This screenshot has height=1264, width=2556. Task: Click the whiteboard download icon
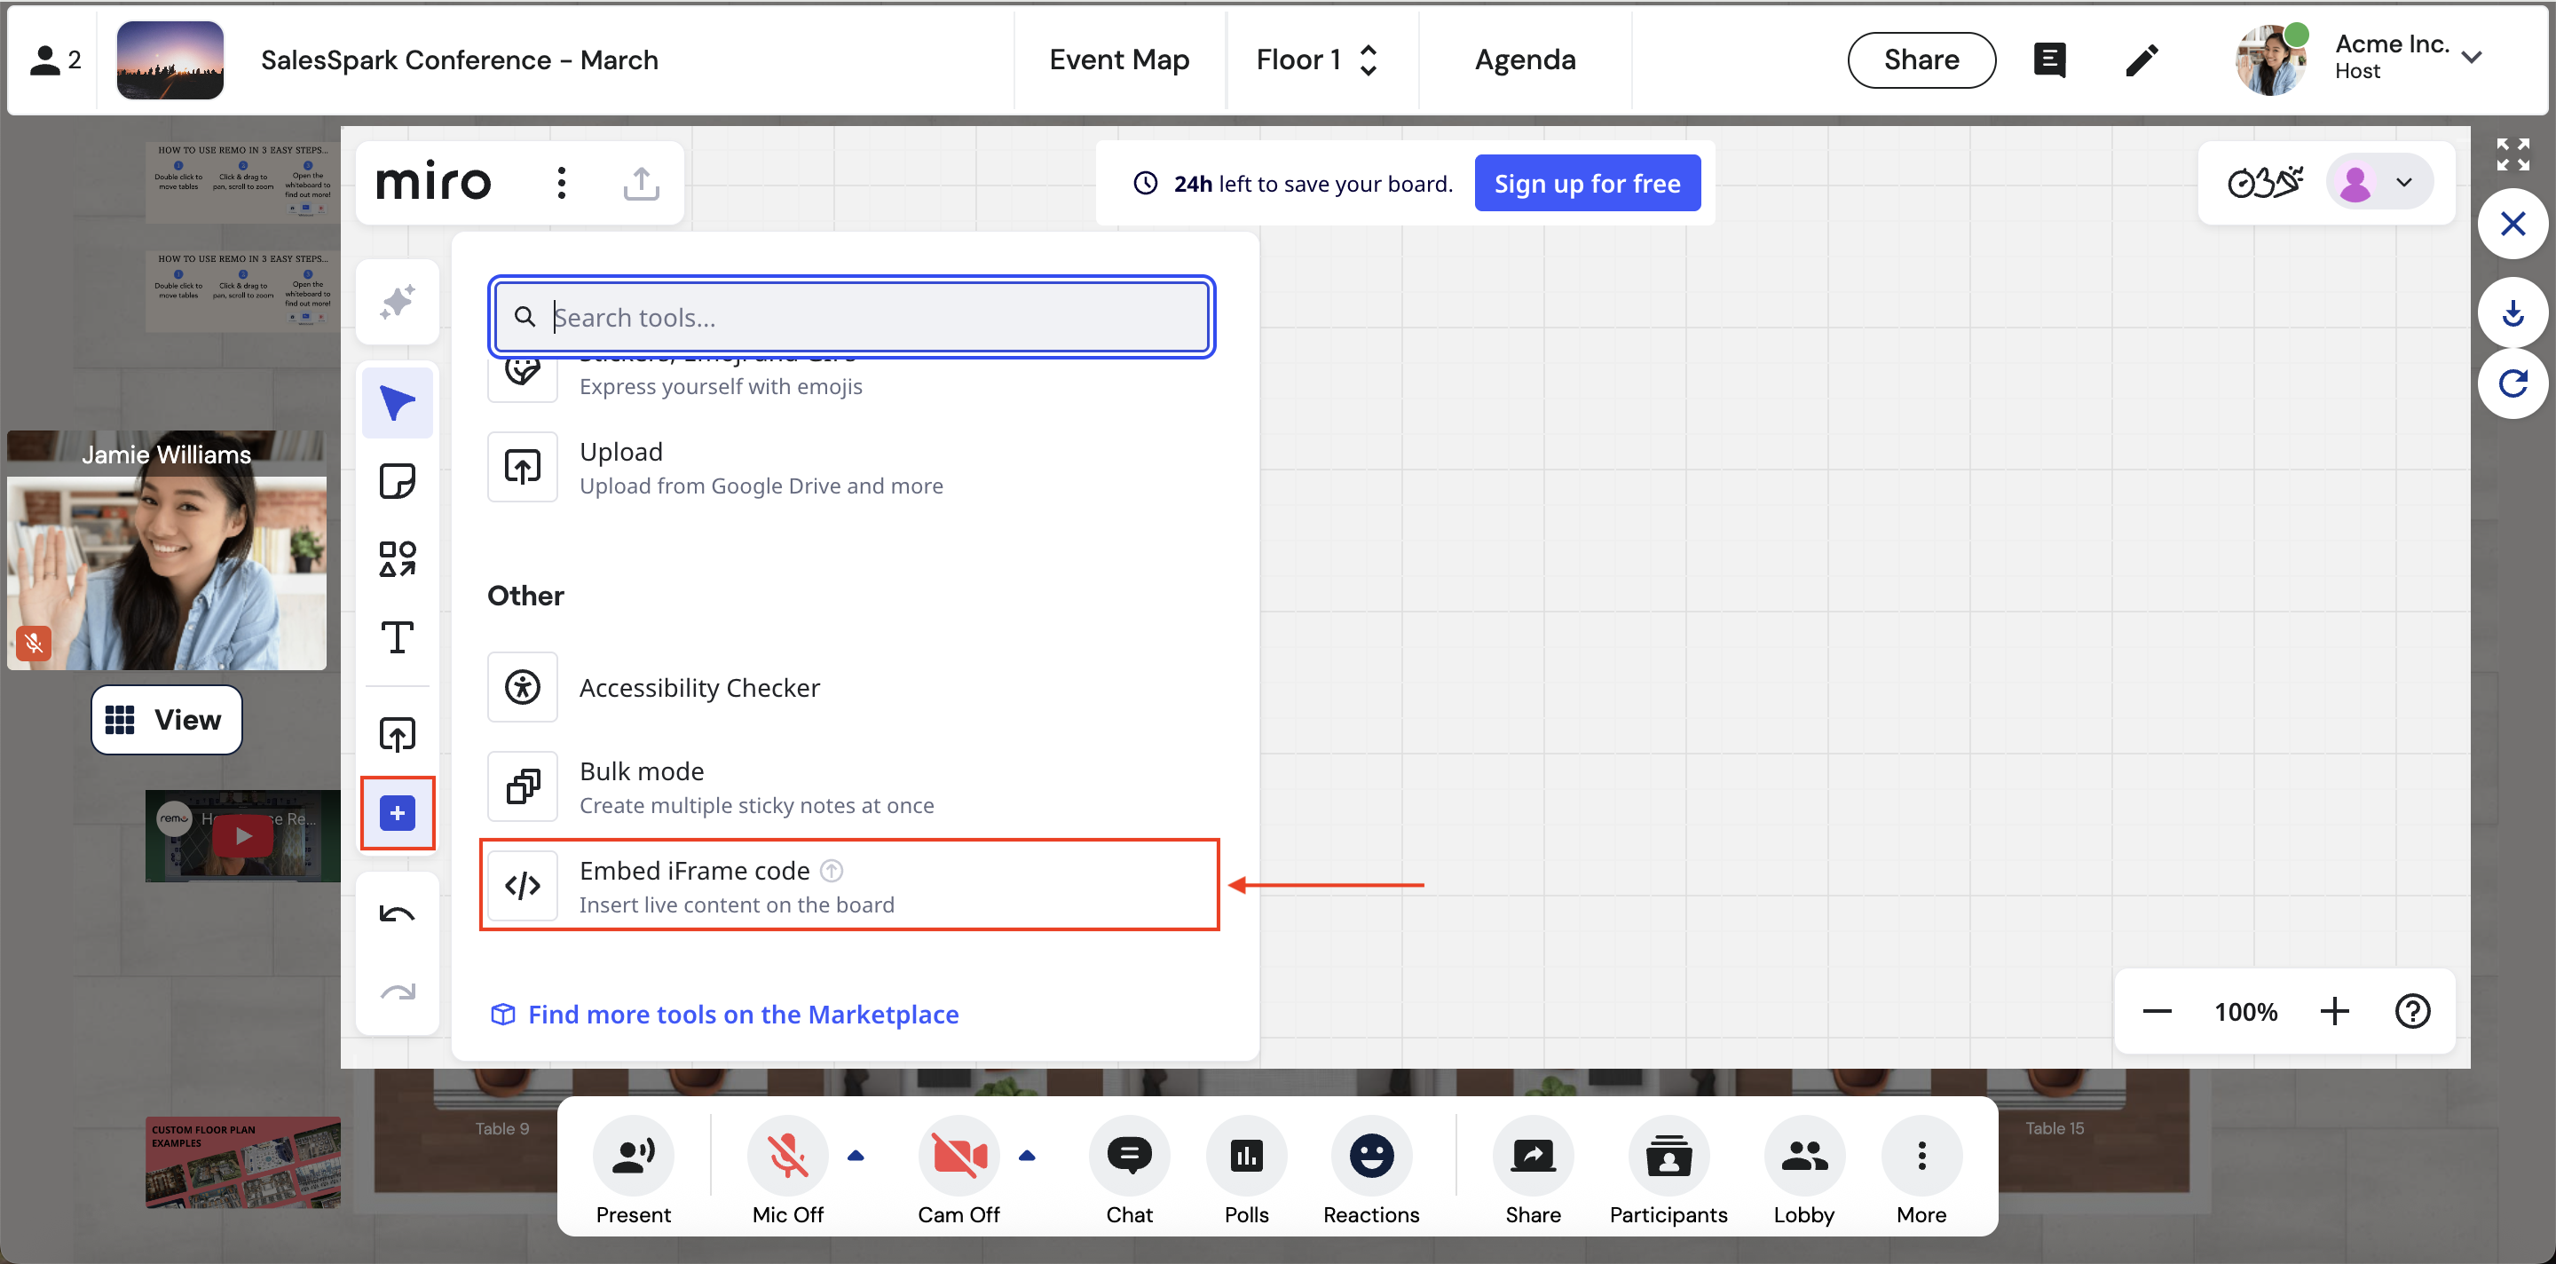tap(2512, 314)
